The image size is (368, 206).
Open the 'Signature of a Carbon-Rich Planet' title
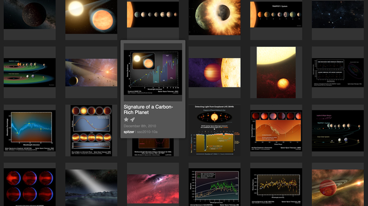(148, 109)
